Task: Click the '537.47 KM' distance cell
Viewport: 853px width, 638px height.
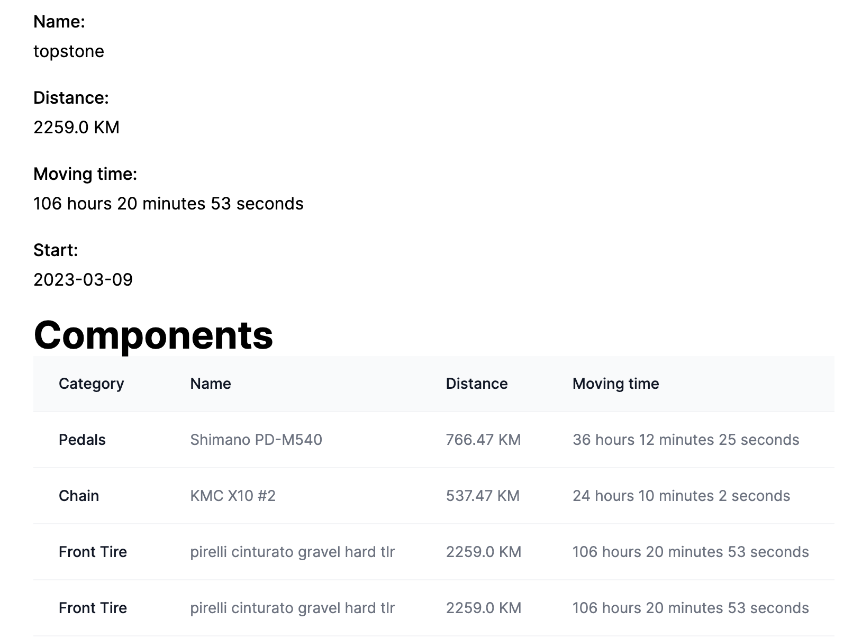Action: [x=483, y=496]
